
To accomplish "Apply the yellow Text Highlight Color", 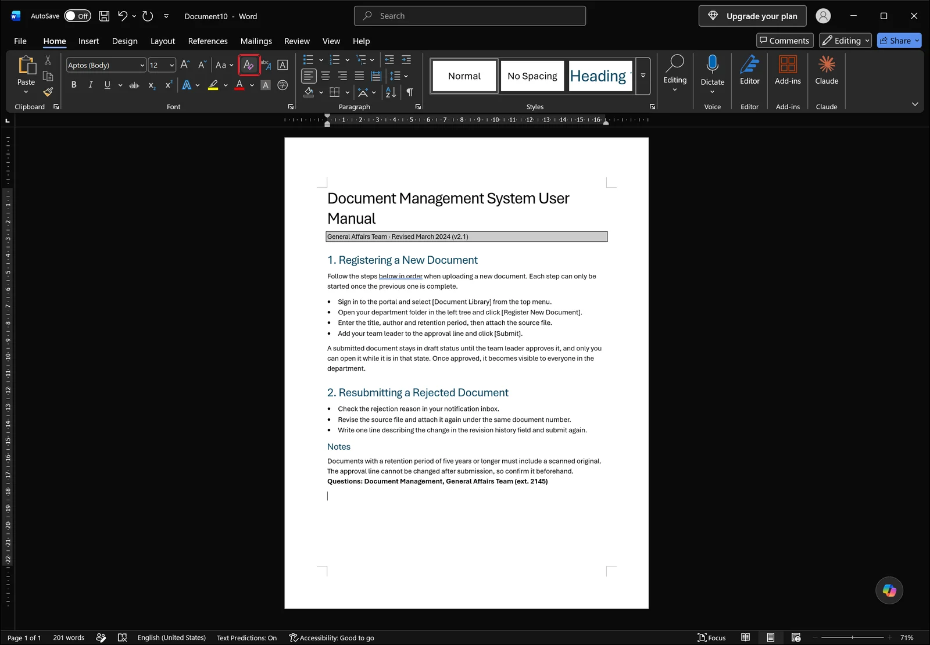I will pyautogui.click(x=213, y=85).
